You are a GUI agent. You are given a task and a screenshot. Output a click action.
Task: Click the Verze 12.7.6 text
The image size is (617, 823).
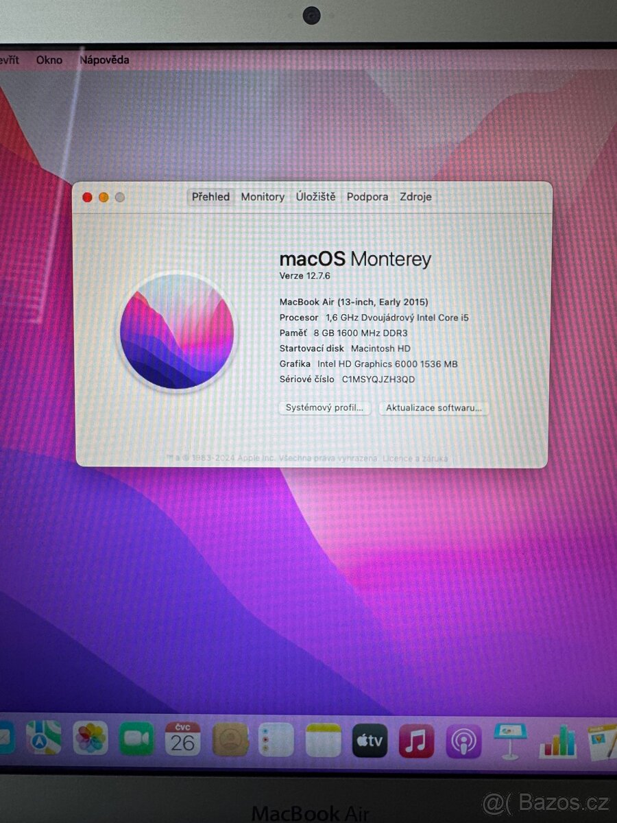pos(305,276)
